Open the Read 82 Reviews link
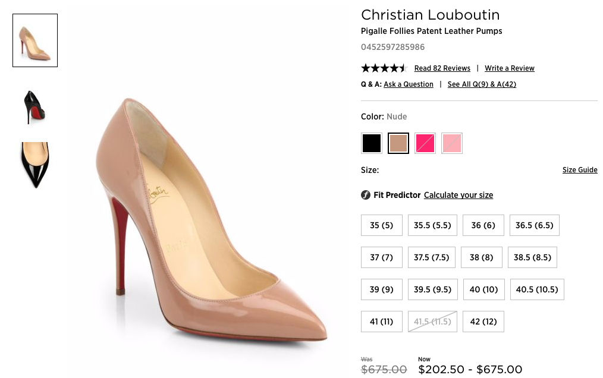 tap(442, 68)
